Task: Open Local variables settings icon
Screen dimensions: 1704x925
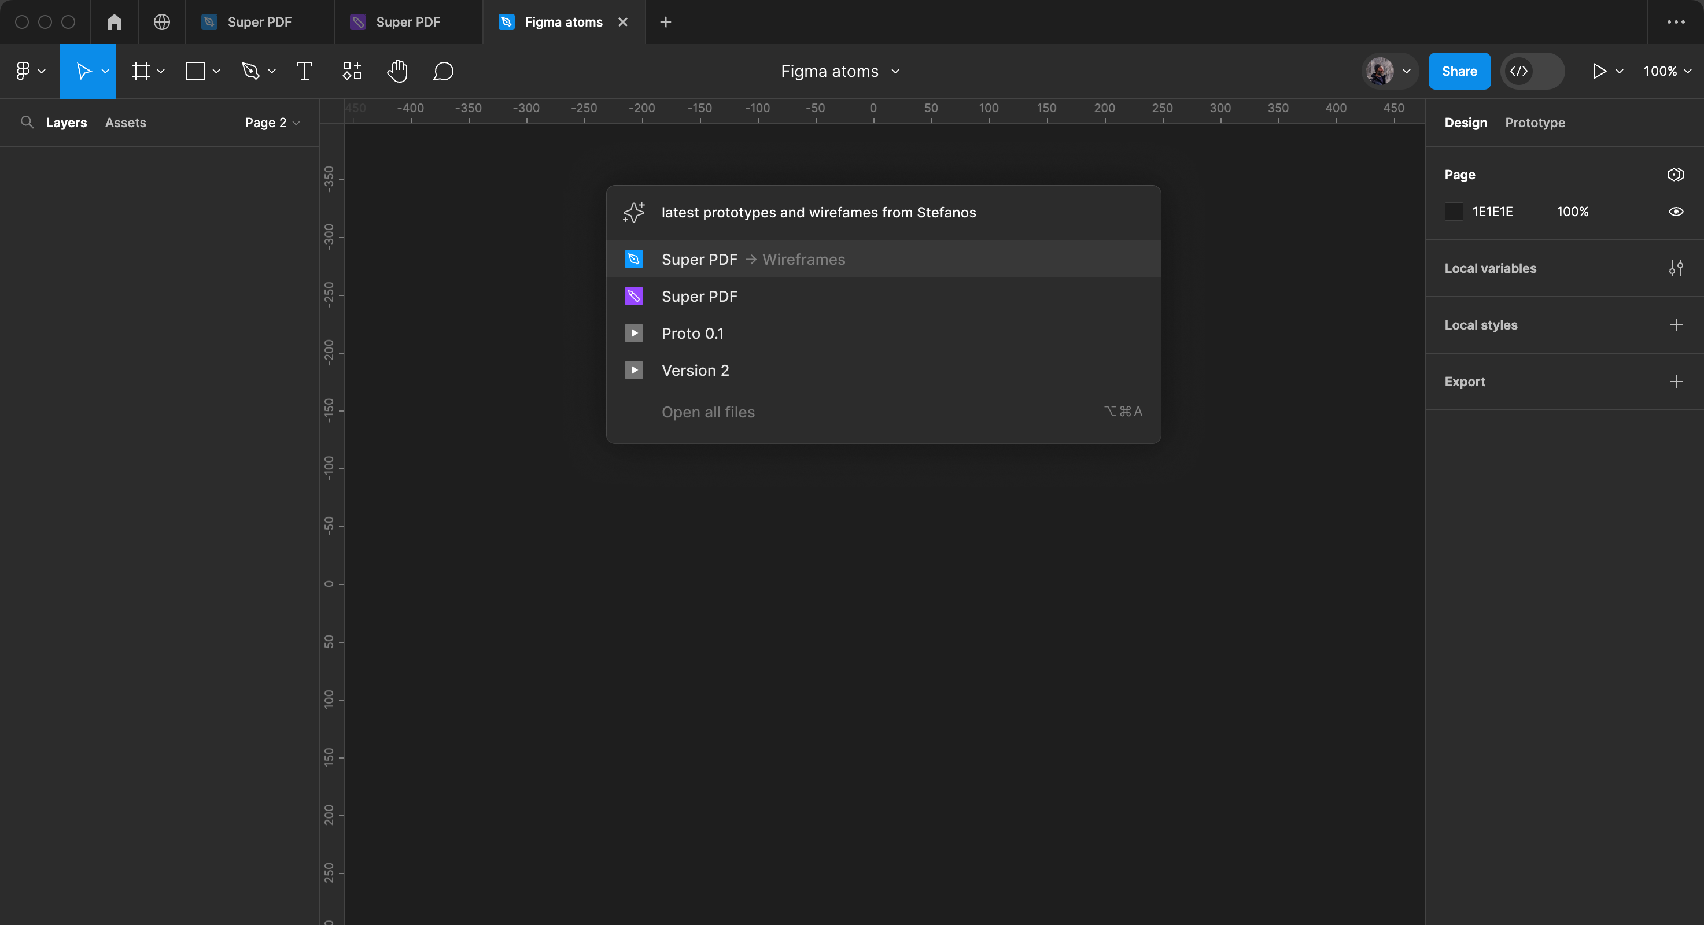Action: pos(1676,268)
